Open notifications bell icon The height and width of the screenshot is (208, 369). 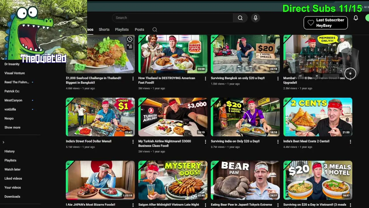click(356, 18)
